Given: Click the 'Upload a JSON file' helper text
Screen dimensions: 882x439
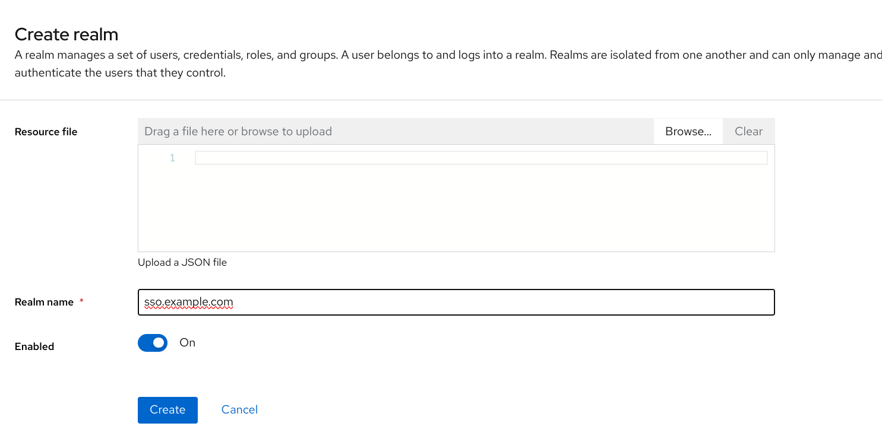Looking at the screenshot, I should pos(182,262).
